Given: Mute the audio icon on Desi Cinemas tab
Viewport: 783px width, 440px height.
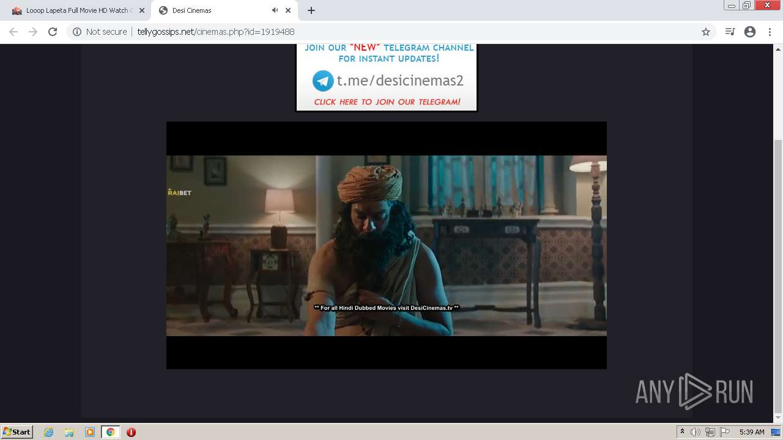Looking at the screenshot, I should [275, 10].
